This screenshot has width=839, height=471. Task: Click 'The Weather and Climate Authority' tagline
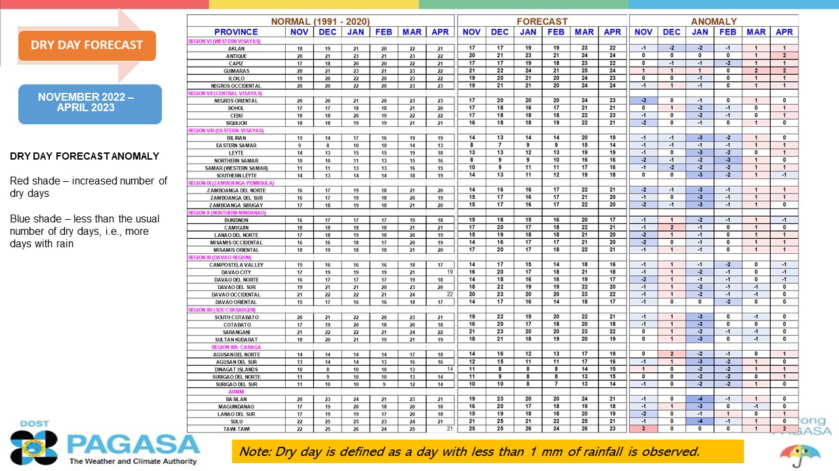pos(133,461)
